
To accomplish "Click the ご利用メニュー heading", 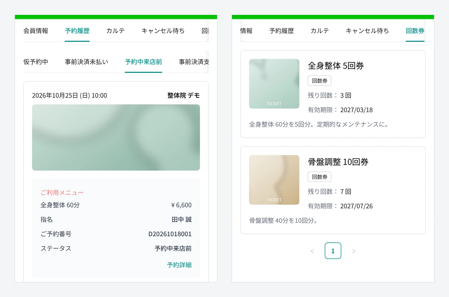I will pos(62,193).
